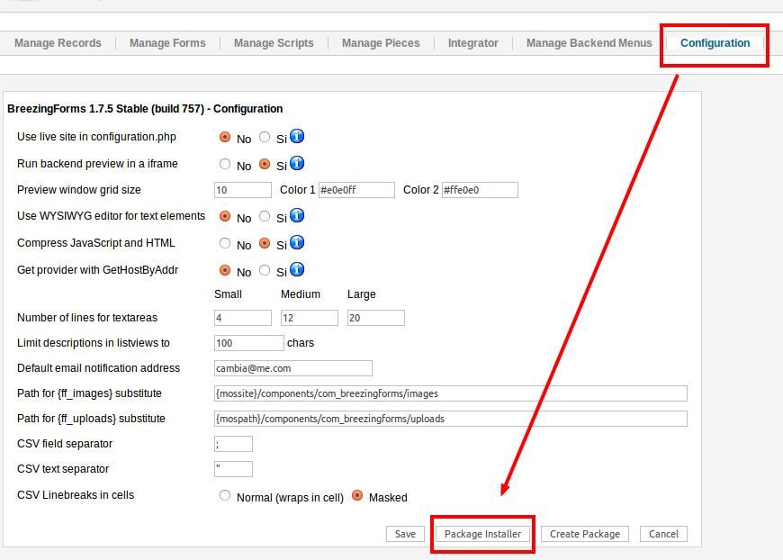Open info icon for Run backend preview in iframe
The height and width of the screenshot is (560, 783).
pos(297,163)
